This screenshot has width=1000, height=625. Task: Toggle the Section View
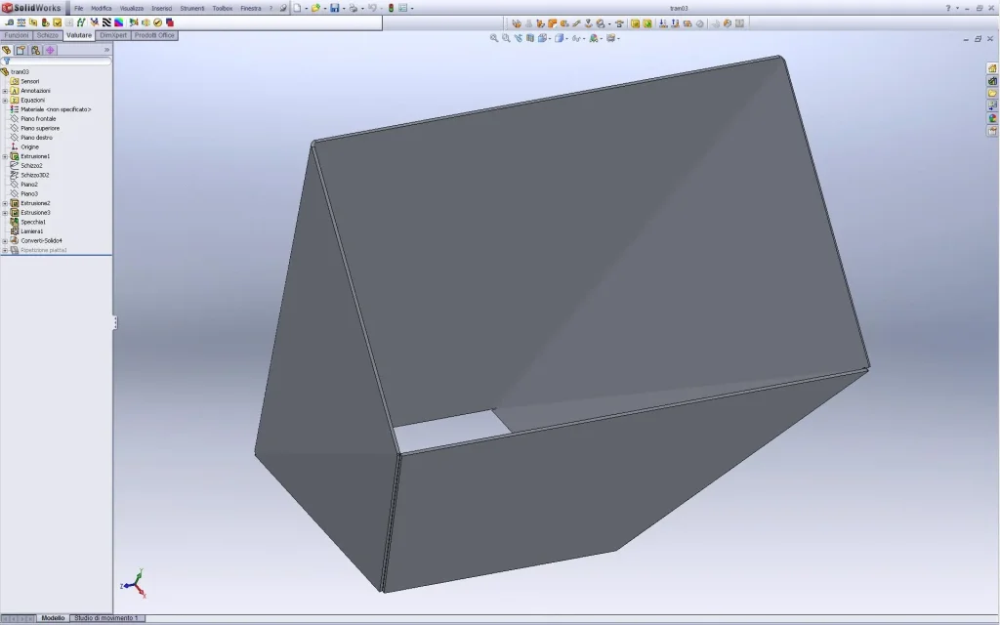point(530,38)
